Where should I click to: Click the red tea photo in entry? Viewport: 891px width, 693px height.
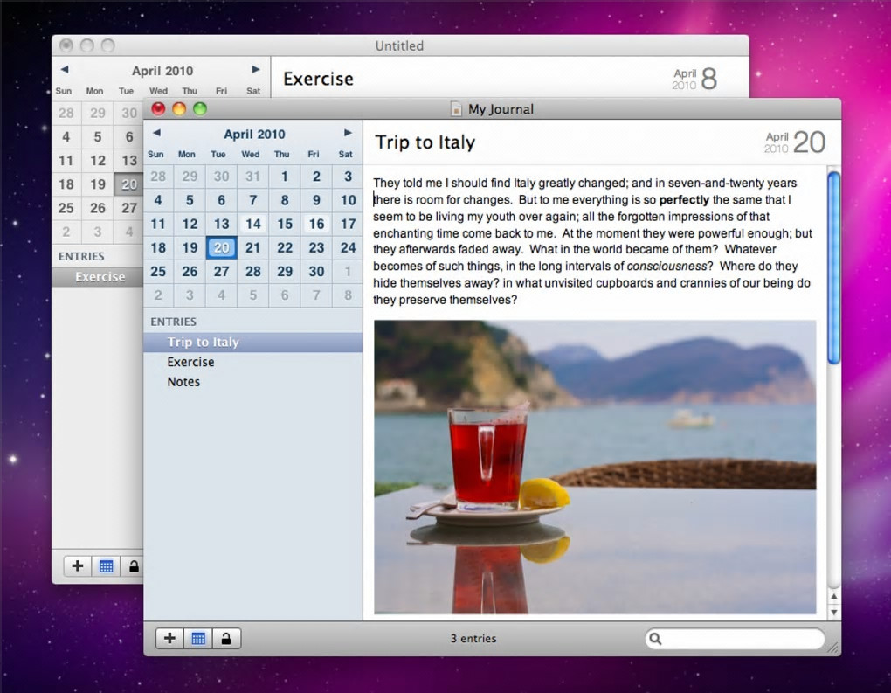pos(595,468)
